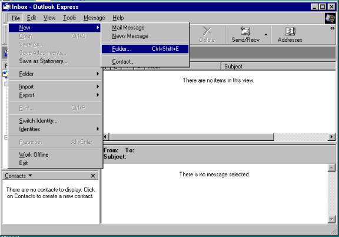This screenshot has width=339, height=237.
Task: Click preview pane scroll down arrow
Action: 331,219
